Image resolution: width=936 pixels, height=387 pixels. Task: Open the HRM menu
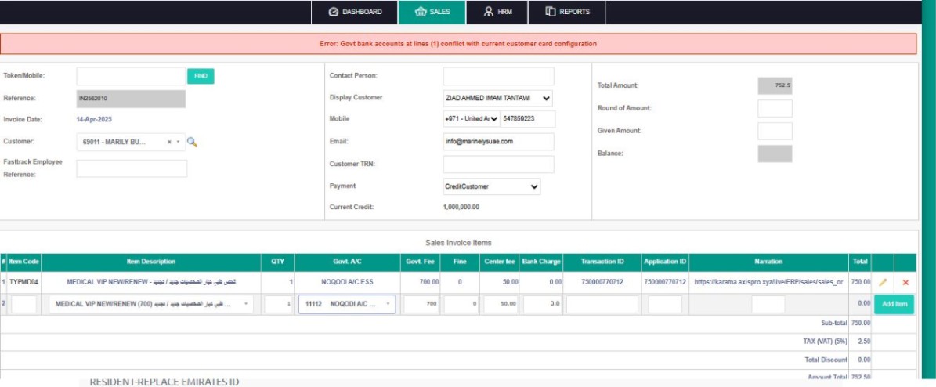497,12
